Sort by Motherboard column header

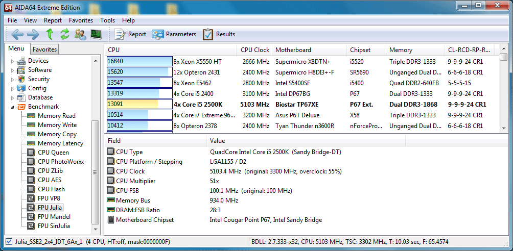(310, 49)
